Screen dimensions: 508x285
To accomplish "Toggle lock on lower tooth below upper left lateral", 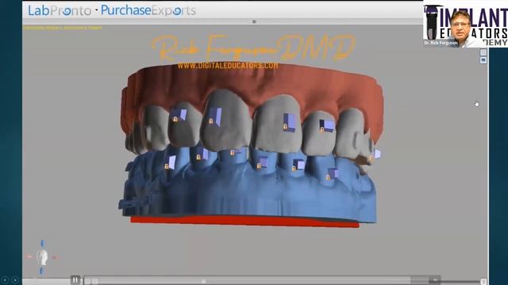I will coord(198,158).
